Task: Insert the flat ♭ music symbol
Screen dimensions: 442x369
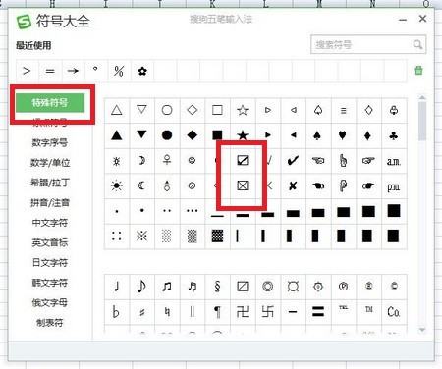Action: [117, 312]
